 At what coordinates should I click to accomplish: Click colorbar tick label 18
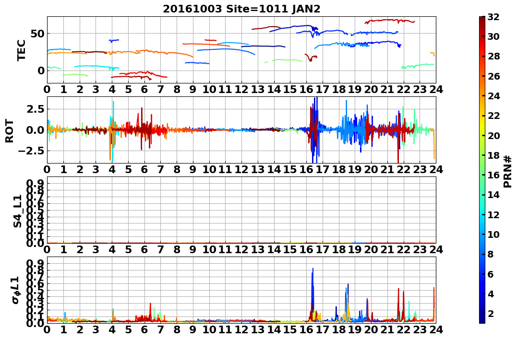coord(493,155)
